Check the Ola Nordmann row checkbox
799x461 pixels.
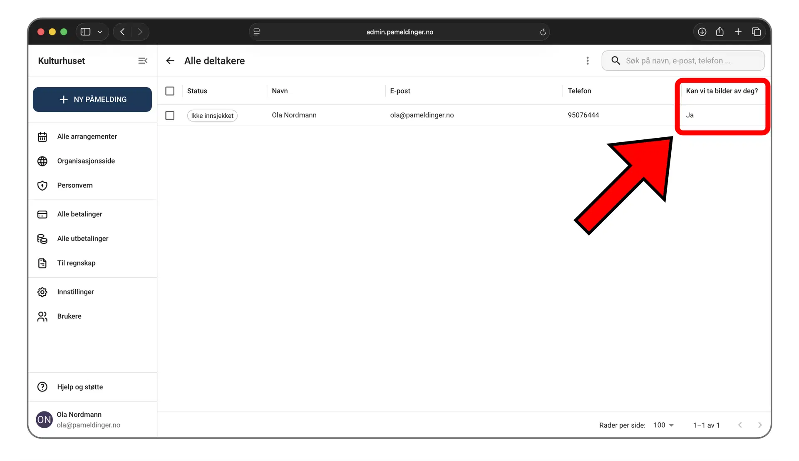pos(170,115)
